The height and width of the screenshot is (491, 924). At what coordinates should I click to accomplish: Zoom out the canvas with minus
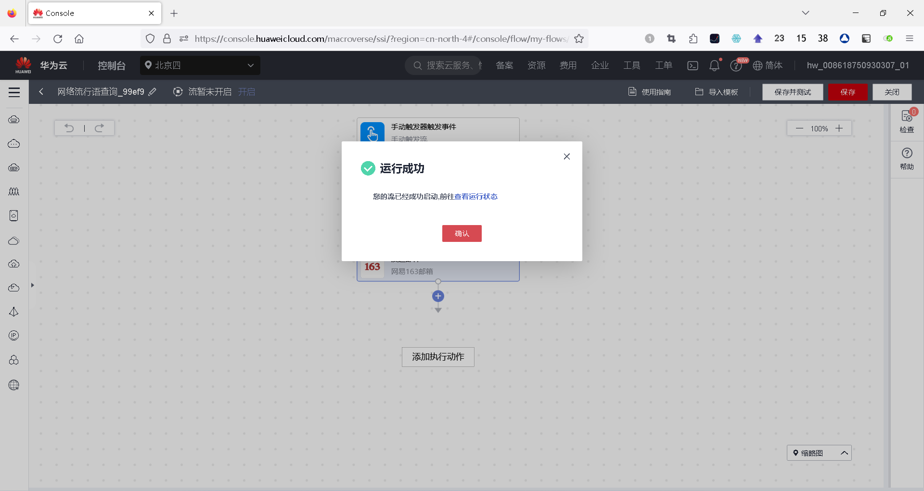pyautogui.click(x=799, y=128)
